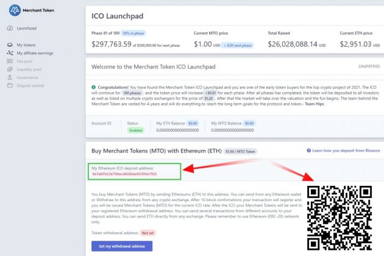The height and width of the screenshot is (256, 384).
Task: Click the DNJPRTP0D referral code
Action: [x=369, y=66]
